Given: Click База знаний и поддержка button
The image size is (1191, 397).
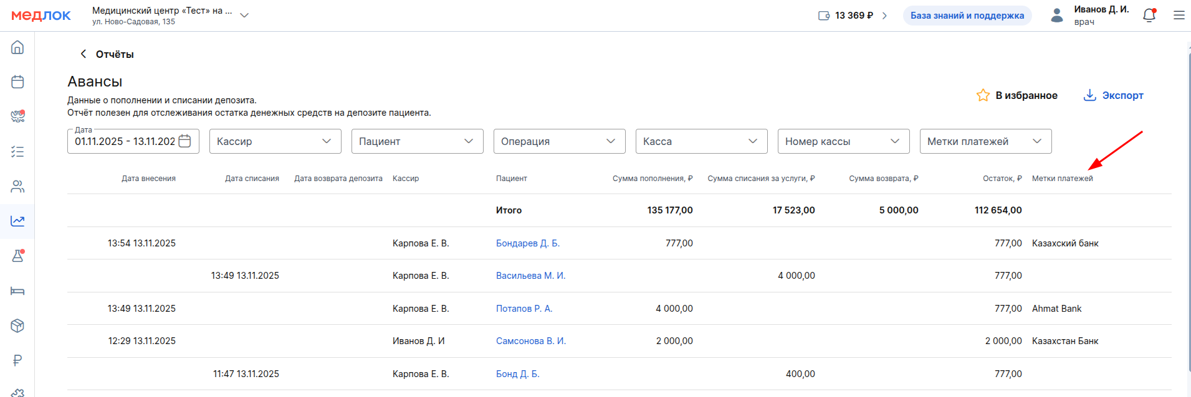Looking at the screenshot, I should click(967, 16).
